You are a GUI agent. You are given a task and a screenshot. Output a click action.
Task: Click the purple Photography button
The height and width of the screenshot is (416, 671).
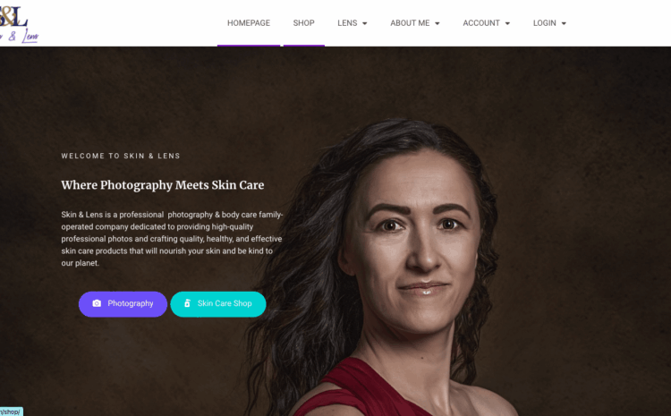[123, 304]
